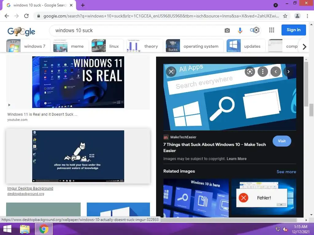Go back with the browser back arrow
Image resolution: width=314 pixels, height=235 pixels.
point(7,16)
